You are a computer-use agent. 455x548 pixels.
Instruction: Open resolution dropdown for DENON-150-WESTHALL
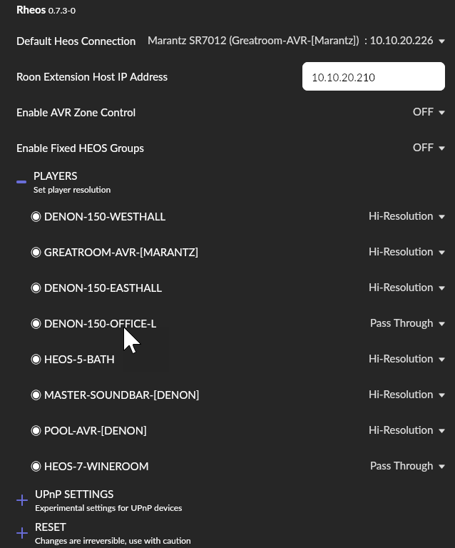tap(407, 216)
